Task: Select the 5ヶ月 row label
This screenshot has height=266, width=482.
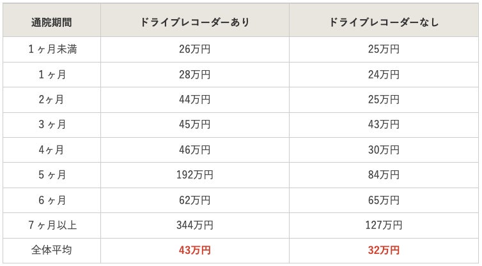Action: tap(52, 175)
